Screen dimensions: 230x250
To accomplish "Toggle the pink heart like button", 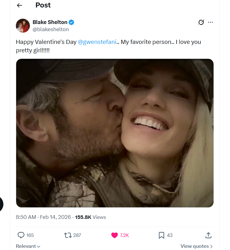I will point(115,235).
